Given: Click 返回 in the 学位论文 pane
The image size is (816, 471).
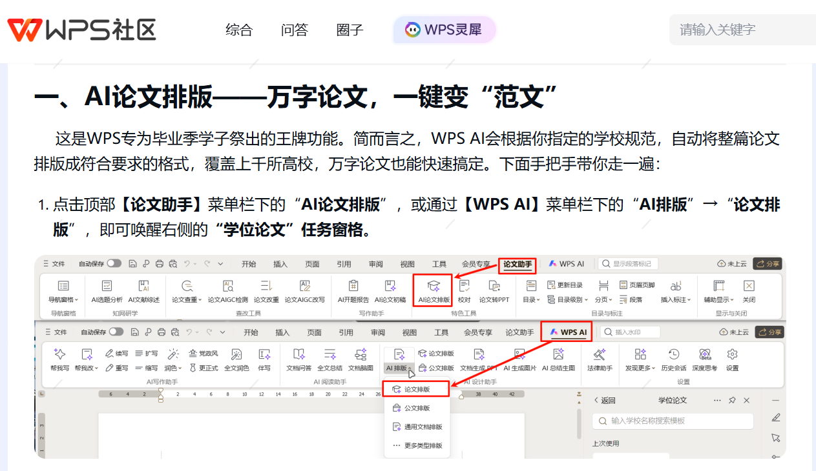Looking at the screenshot, I should [x=604, y=401].
